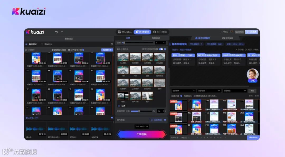Click the add background audio button
Screen dimensions: 285x157
tap(156, 120)
